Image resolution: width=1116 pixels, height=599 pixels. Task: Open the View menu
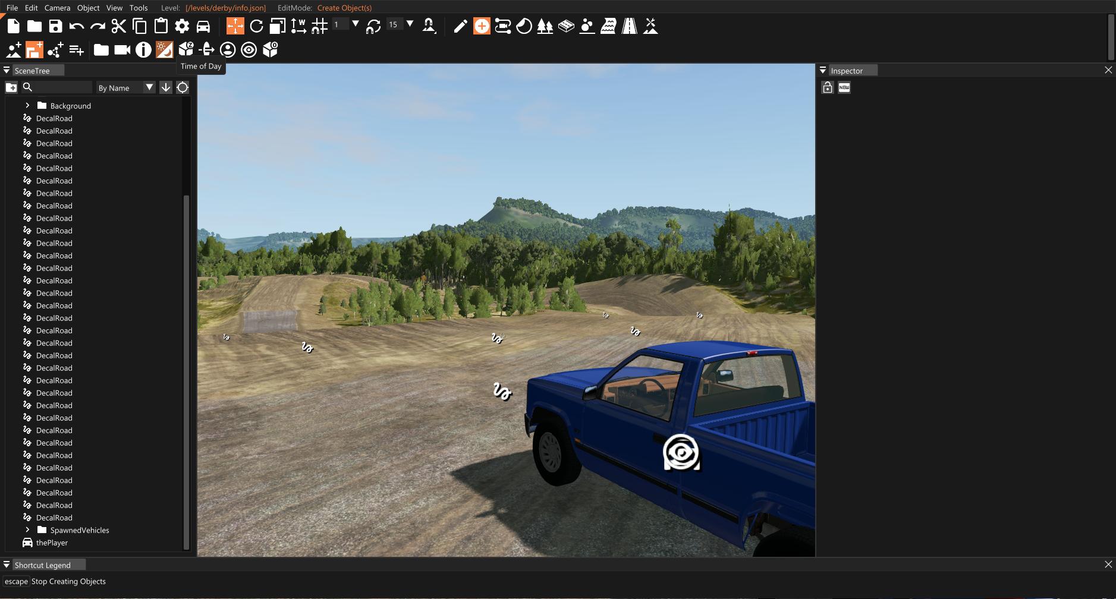[x=114, y=8]
